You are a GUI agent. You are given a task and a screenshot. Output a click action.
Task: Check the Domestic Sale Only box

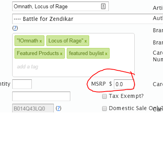click(x=104, y=109)
